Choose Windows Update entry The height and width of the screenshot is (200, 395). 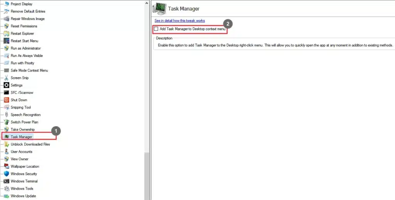click(23, 196)
